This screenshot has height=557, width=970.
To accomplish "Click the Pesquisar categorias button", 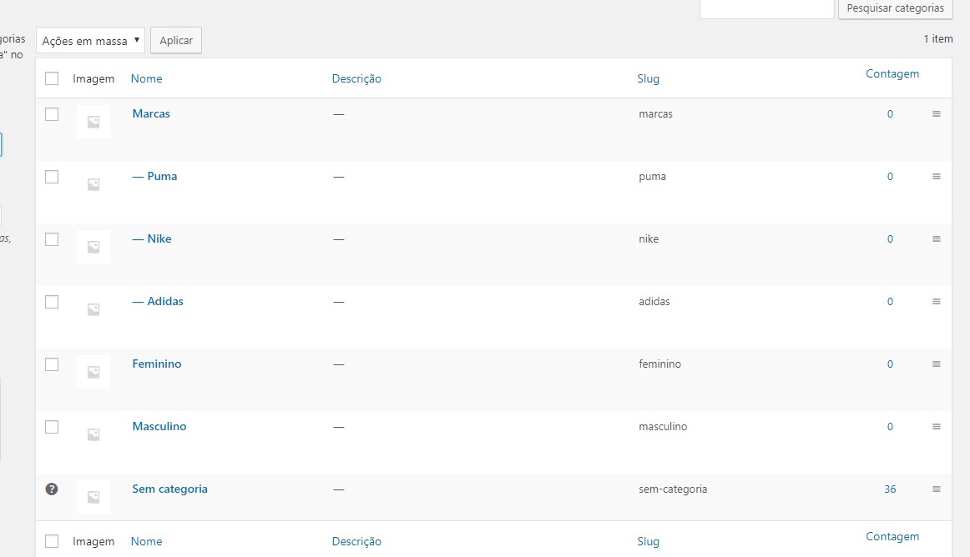I will click(x=895, y=8).
